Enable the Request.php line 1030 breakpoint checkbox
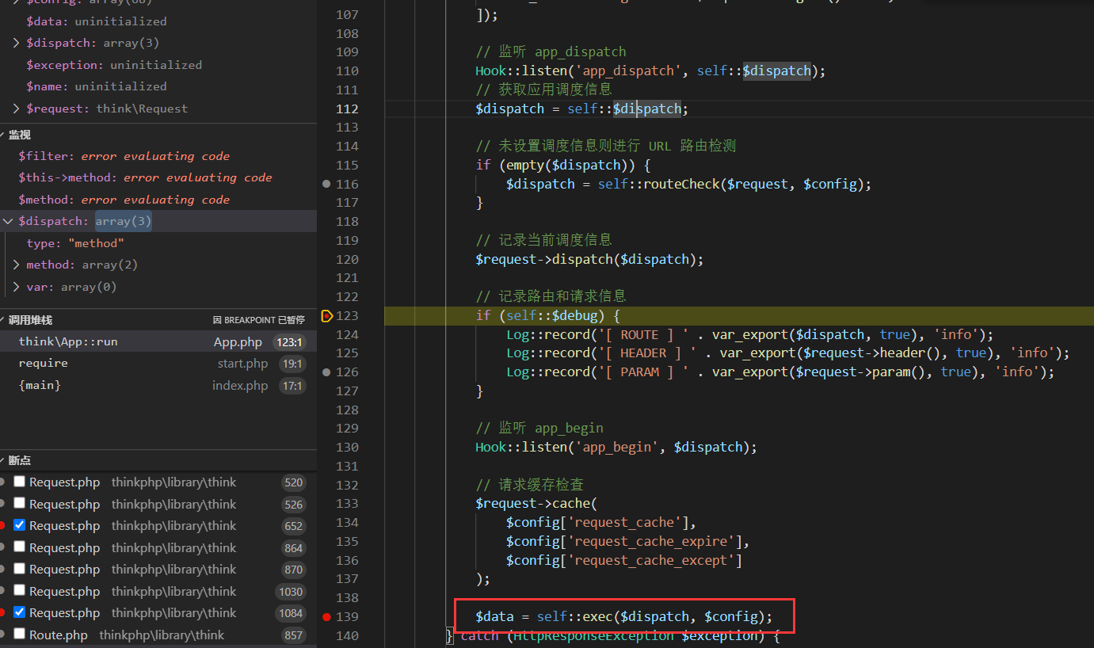The height and width of the screenshot is (648, 1094). point(20,590)
